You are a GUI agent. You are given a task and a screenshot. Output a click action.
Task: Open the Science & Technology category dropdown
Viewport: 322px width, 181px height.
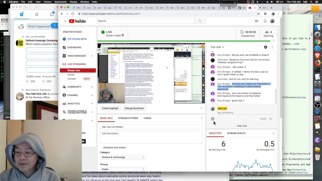point(123,157)
